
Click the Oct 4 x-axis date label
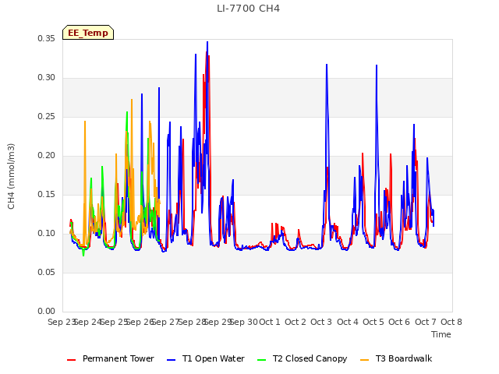[x=348, y=322]
